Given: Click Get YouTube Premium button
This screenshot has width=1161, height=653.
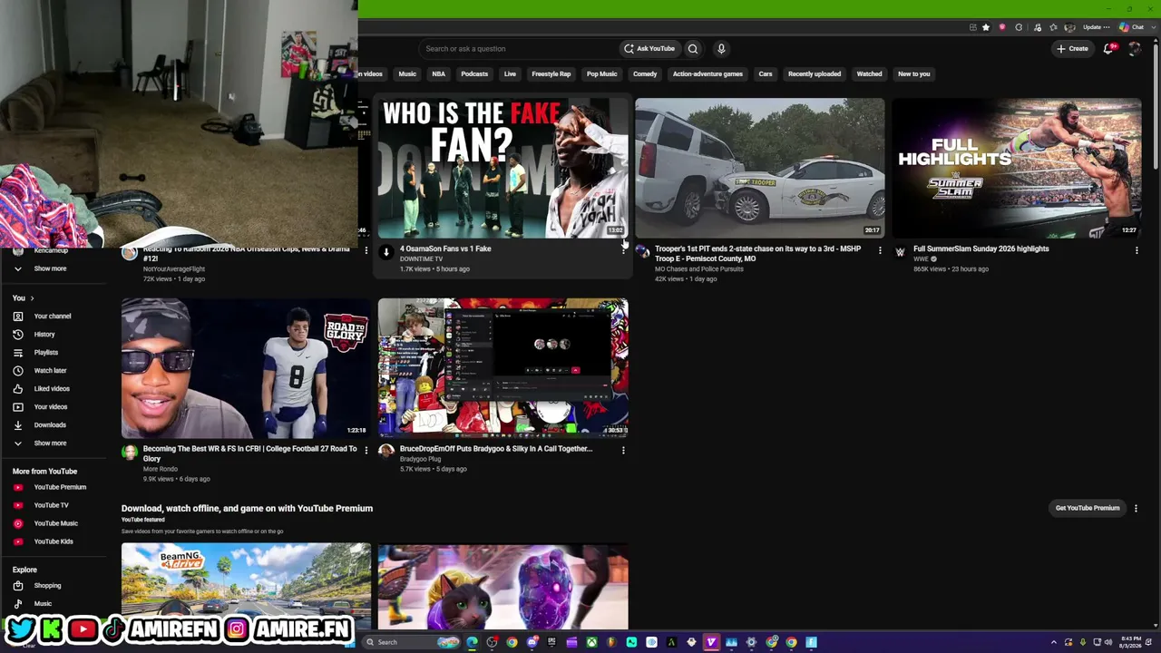Looking at the screenshot, I should point(1088,509).
